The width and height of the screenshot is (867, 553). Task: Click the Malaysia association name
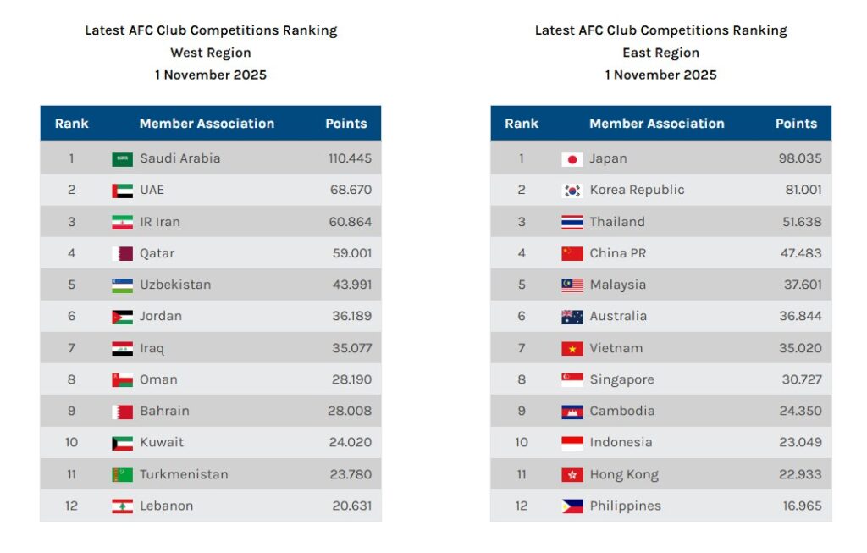tap(617, 285)
